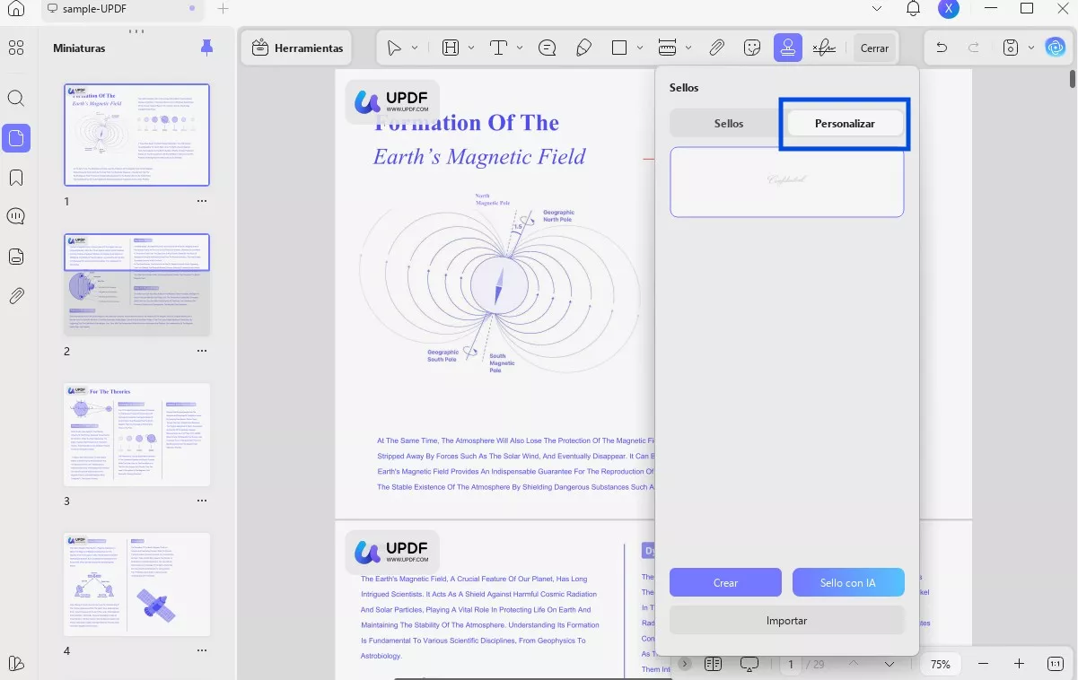
Task: Click the zoom in plus button
Action: [1019, 664]
